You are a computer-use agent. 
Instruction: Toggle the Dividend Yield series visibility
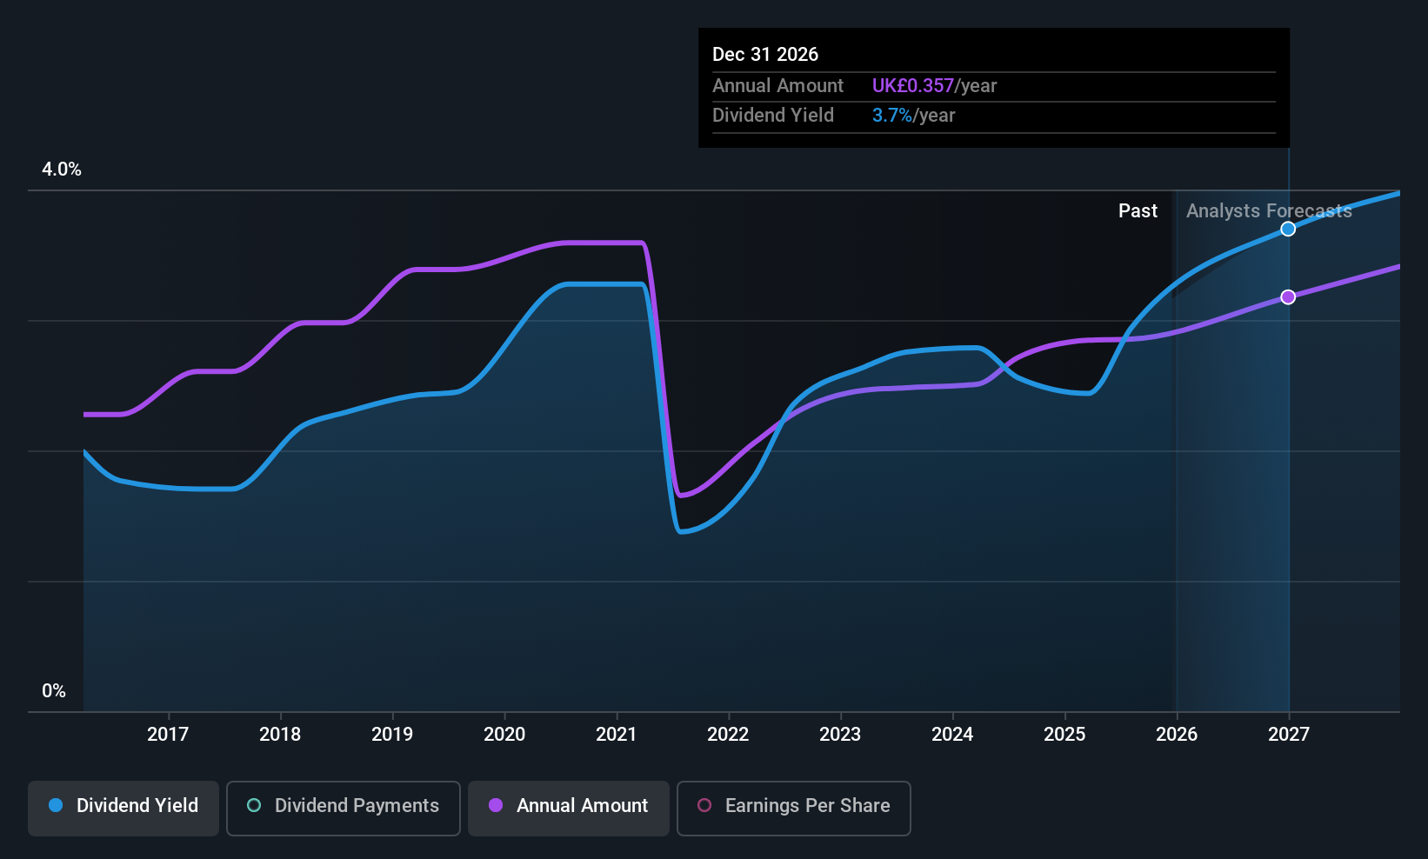pyautogui.click(x=123, y=808)
